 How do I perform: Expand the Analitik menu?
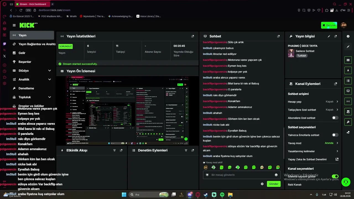pos(50,79)
